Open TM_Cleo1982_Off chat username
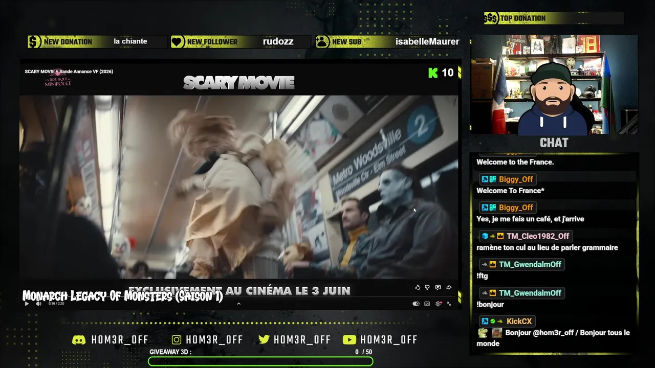The height and width of the screenshot is (368, 655). pos(537,236)
